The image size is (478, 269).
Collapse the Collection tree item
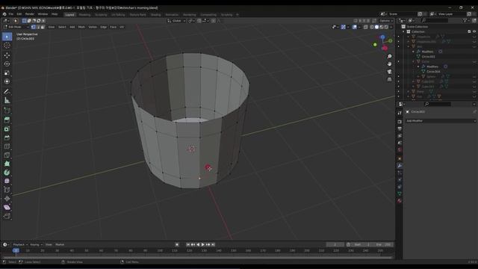[x=403, y=31]
